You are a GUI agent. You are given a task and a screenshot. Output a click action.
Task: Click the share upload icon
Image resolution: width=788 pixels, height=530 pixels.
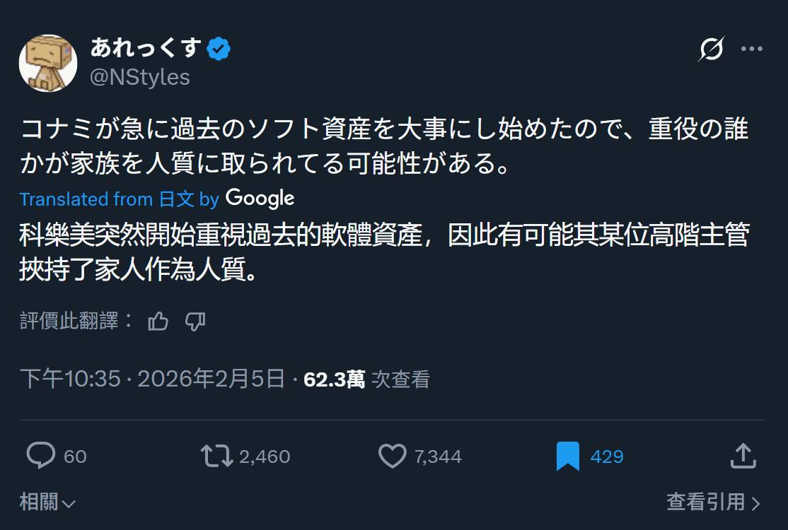pos(743,456)
